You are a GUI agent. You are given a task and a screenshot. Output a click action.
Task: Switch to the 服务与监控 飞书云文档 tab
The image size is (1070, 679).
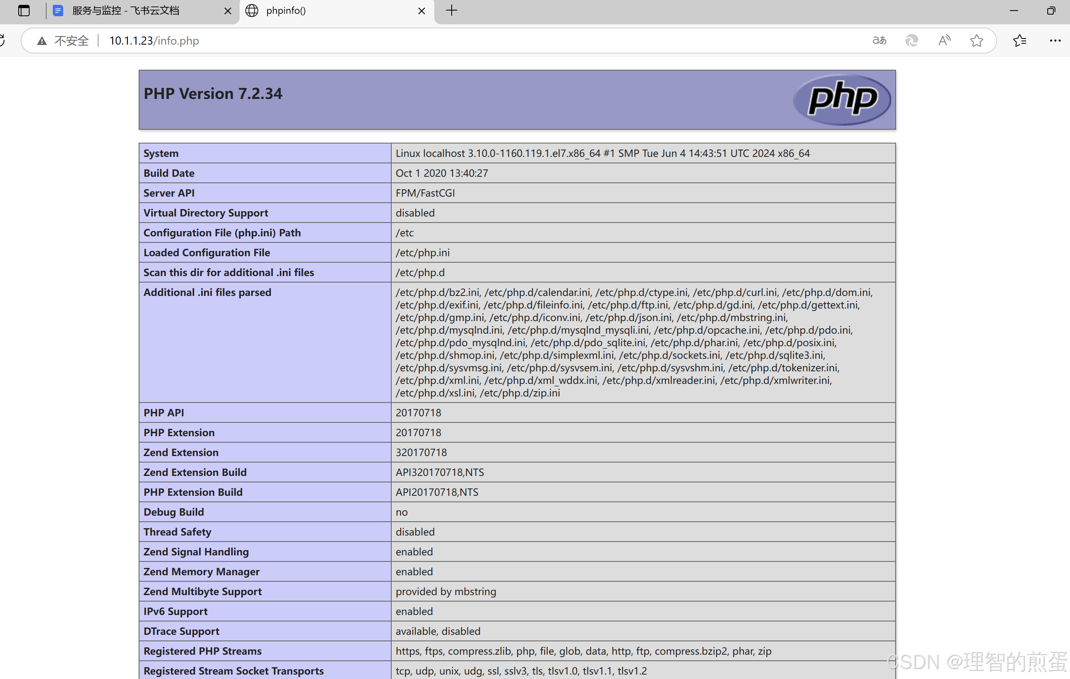coord(126,11)
